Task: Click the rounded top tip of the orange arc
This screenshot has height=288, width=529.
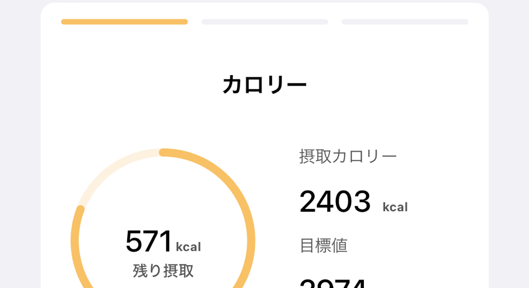Action: tap(163, 152)
